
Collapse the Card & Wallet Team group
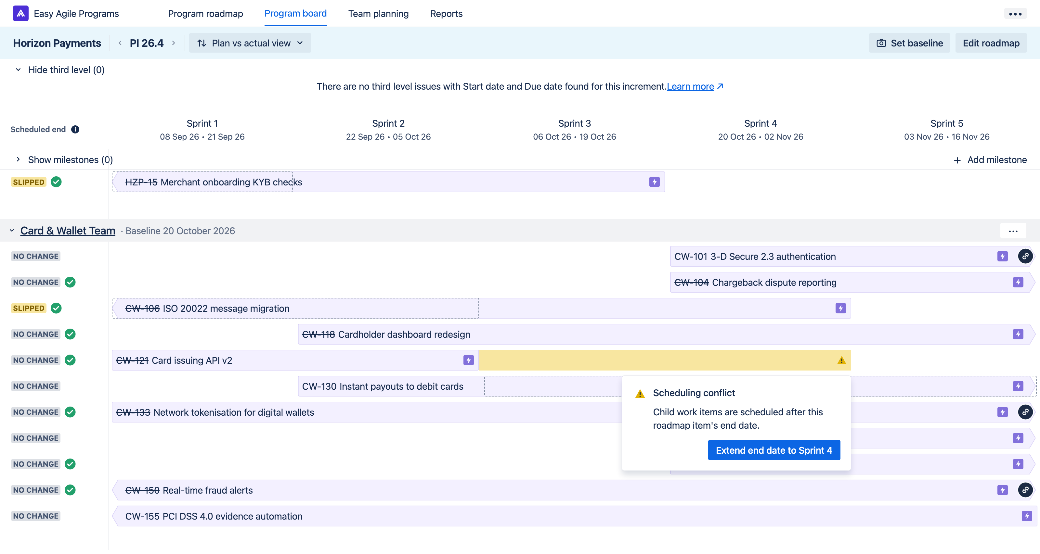[12, 231]
